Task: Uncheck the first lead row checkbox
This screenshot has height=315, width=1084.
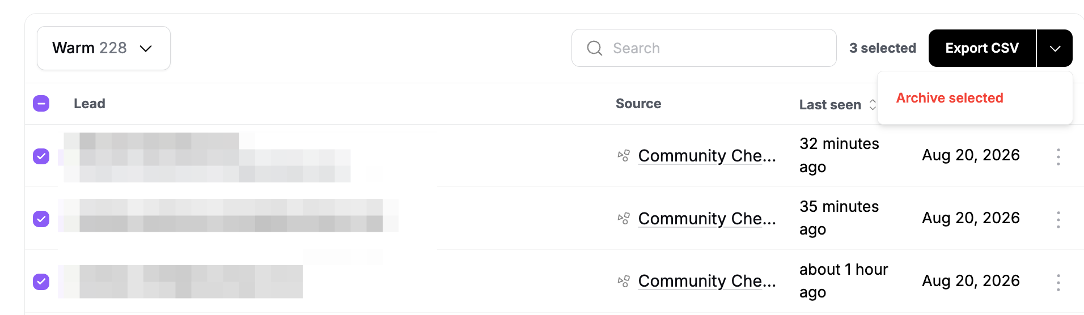Action: (41, 156)
